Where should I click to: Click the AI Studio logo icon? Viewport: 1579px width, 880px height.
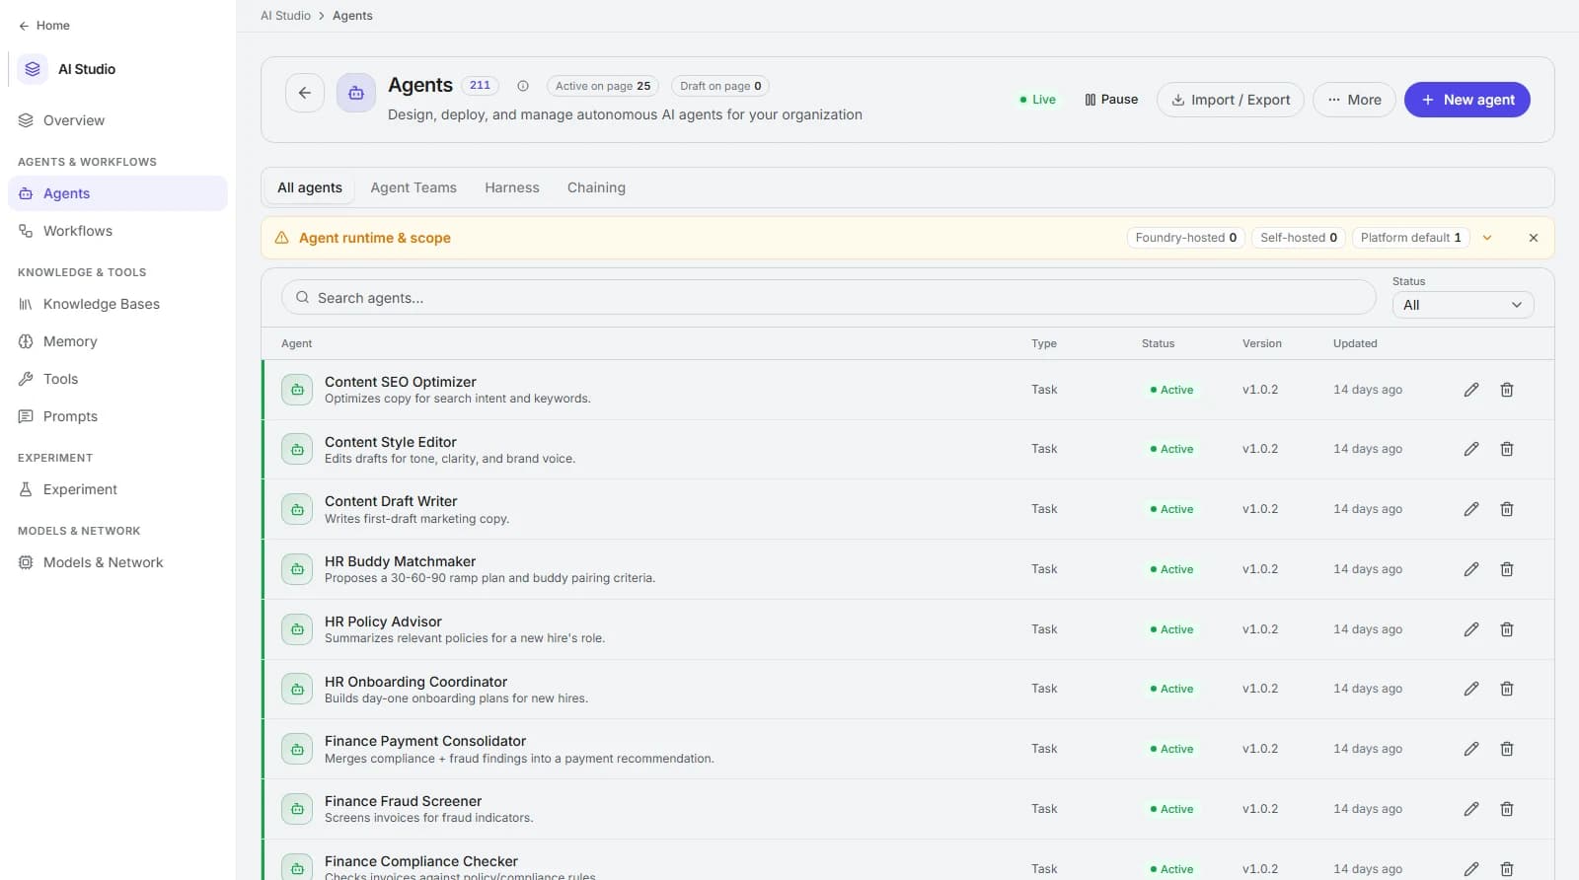pos(33,69)
